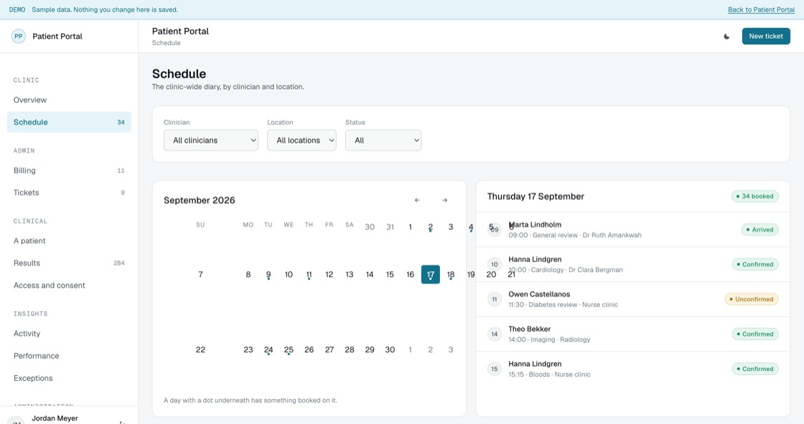Follow the Back to Patient Portal link
This screenshot has width=804, height=424.
pyautogui.click(x=761, y=10)
